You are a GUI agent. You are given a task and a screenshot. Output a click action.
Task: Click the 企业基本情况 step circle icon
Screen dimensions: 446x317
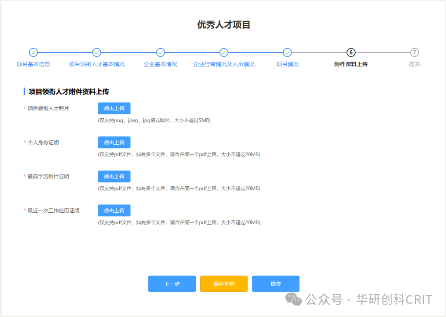[160, 53]
